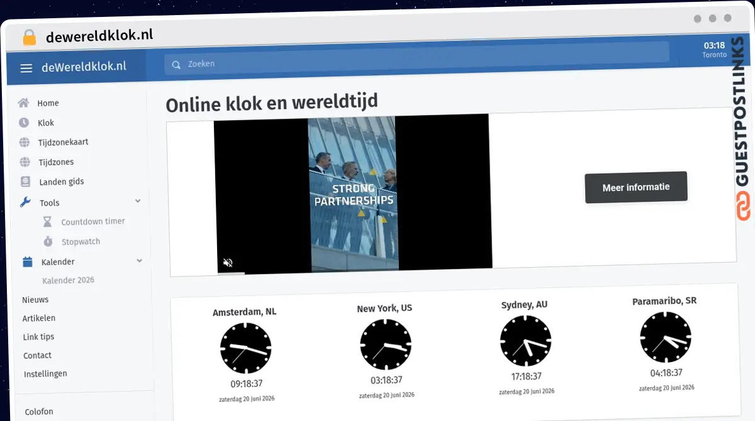
Task: Click the Meer informatie button
Action: (636, 187)
